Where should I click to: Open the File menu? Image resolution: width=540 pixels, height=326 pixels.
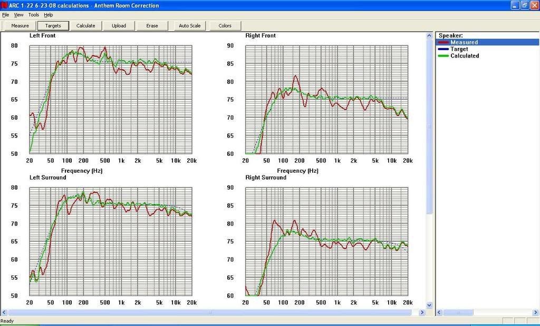(5, 15)
